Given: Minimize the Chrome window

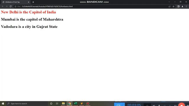Looking at the screenshot, I should [x=175, y=2].
